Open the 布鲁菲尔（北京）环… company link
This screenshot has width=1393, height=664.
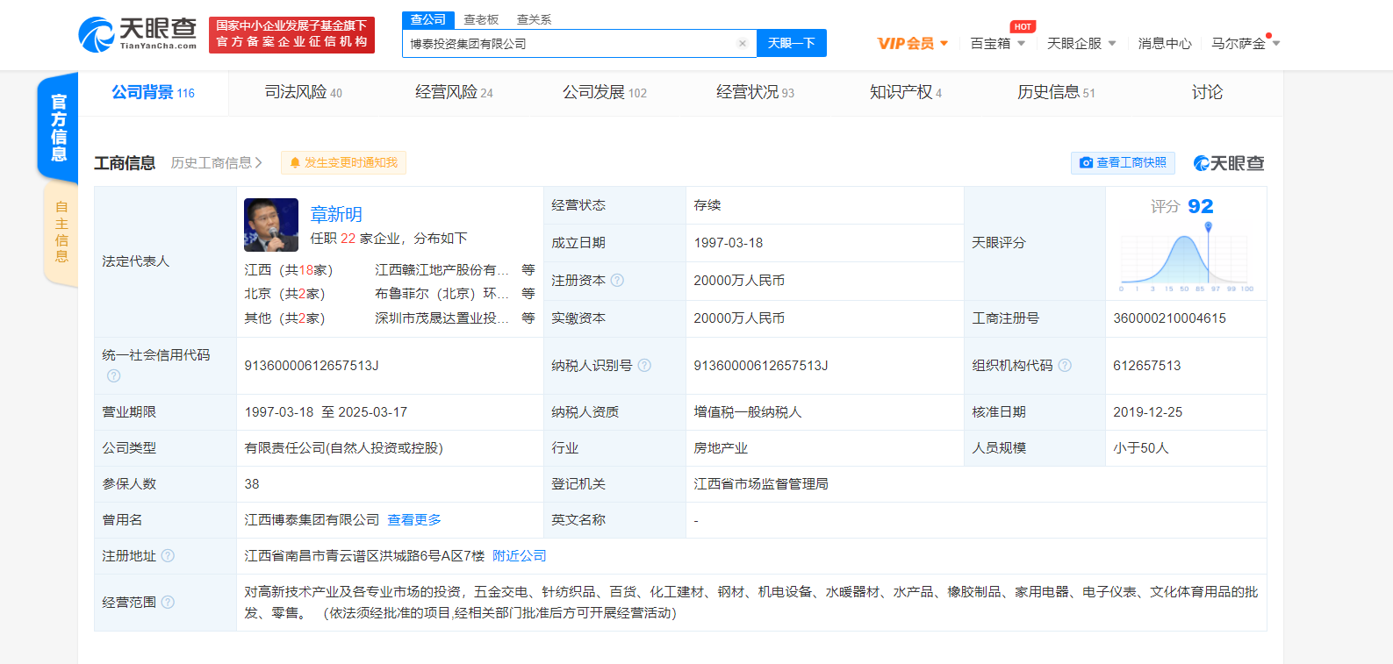[442, 293]
